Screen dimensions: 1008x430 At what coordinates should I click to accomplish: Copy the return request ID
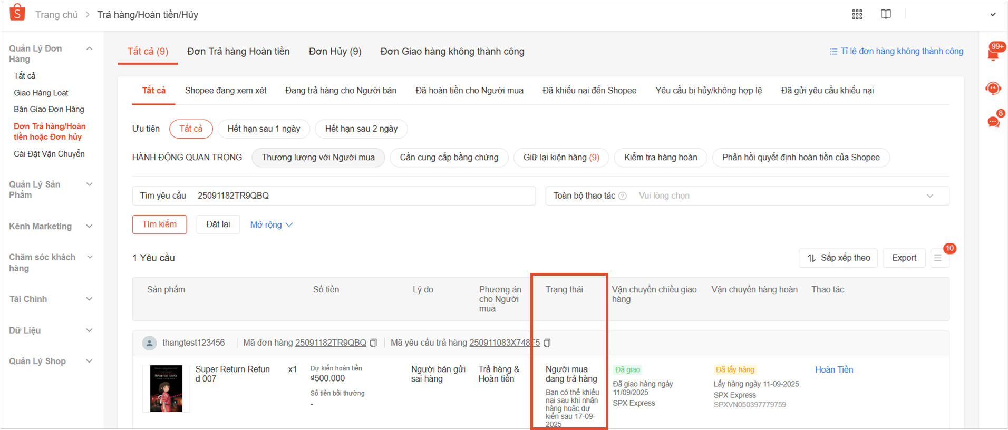point(547,343)
